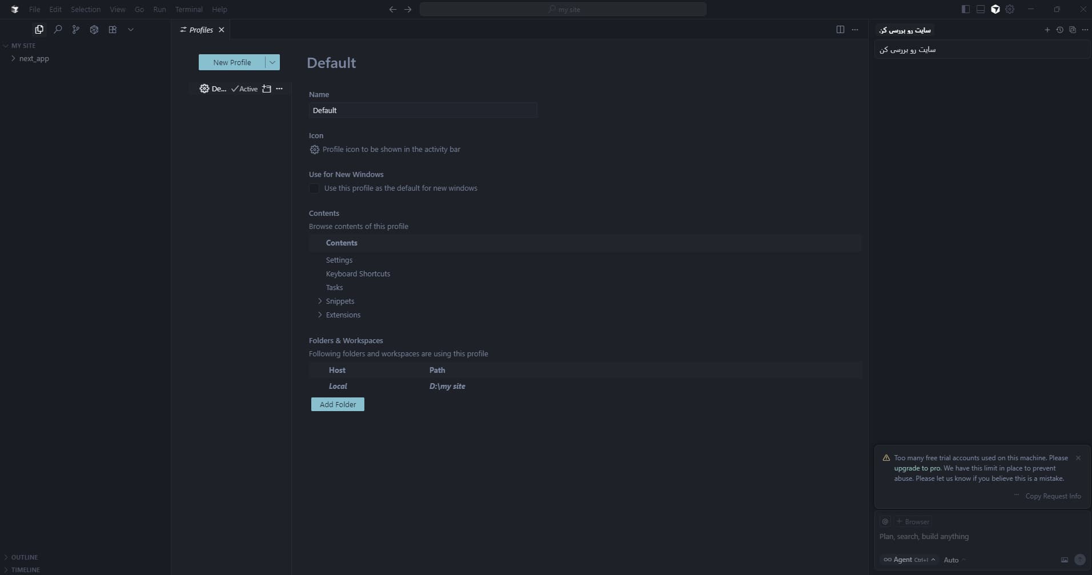Show chat history in AI panel
Viewport: 1092px width, 575px height.
click(x=1059, y=30)
